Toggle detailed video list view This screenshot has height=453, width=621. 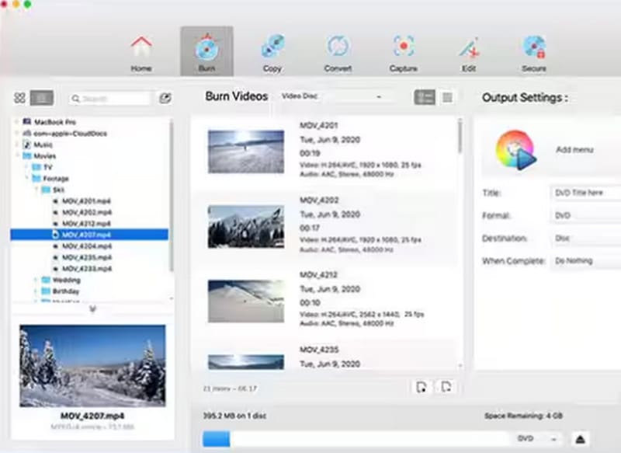425,97
